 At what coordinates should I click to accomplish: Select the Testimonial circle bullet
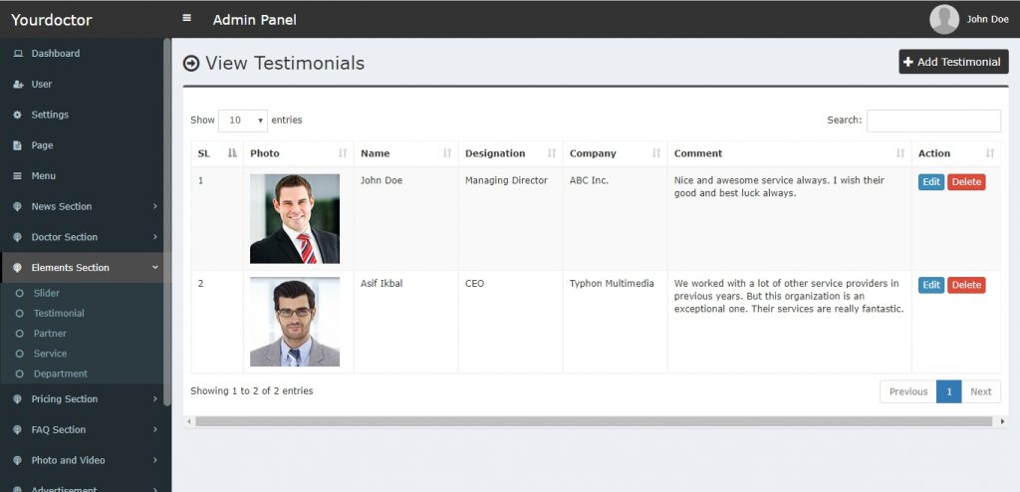(20, 314)
